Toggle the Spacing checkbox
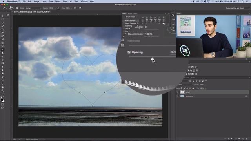The width and height of the screenshot is (251, 141). click(129, 52)
